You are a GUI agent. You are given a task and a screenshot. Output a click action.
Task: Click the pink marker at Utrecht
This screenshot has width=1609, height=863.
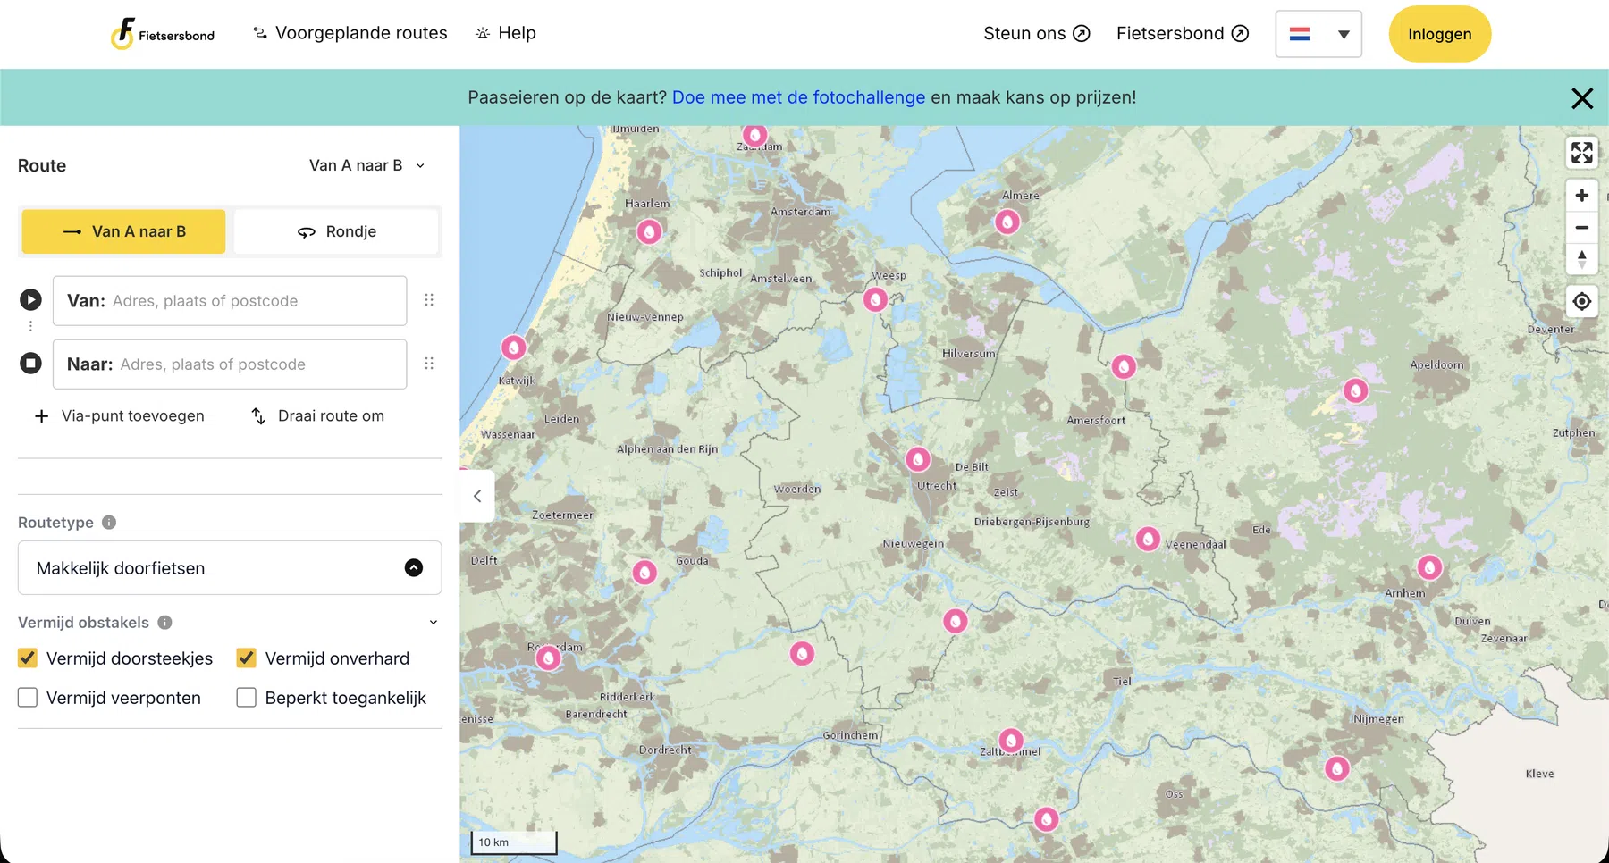tap(918, 459)
